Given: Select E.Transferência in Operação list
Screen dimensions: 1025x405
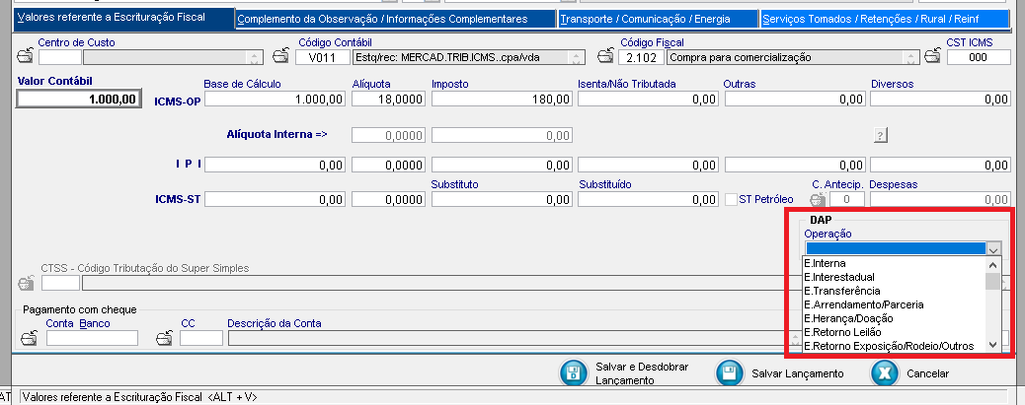Looking at the screenshot, I should tap(894, 291).
